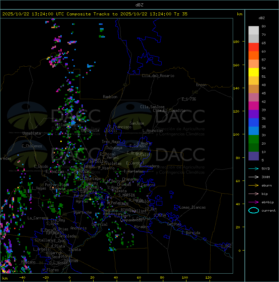Click the Tres_Mayo map label
Viewport: 279px width, 282px height.
(x=111, y=142)
